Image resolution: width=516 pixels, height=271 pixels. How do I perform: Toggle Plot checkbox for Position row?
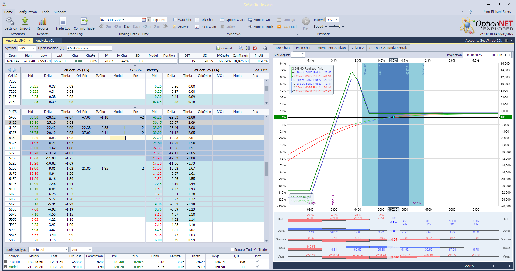click(x=257, y=262)
